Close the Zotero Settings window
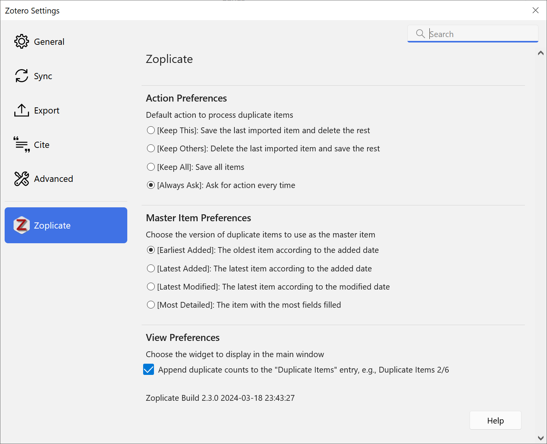The width and height of the screenshot is (547, 444). pos(535,10)
